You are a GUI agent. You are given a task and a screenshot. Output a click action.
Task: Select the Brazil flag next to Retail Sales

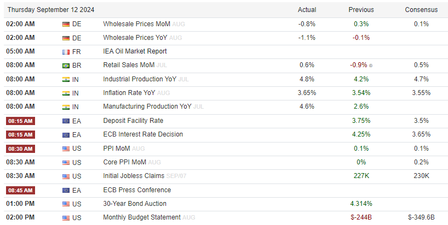tap(66, 65)
